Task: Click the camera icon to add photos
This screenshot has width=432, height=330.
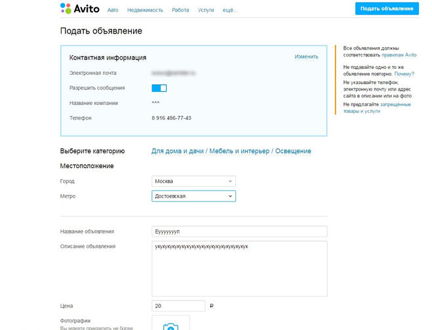Action: point(170,327)
